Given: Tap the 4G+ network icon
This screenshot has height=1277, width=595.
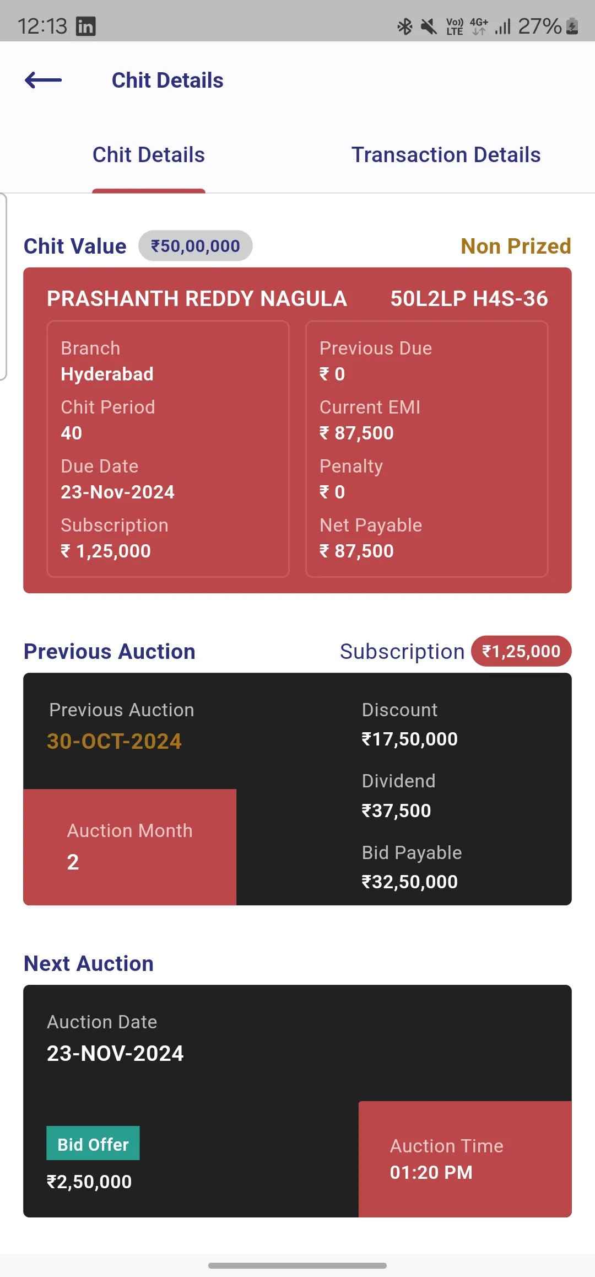Looking at the screenshot, I should pyautogui.click(x=479, y=26).
